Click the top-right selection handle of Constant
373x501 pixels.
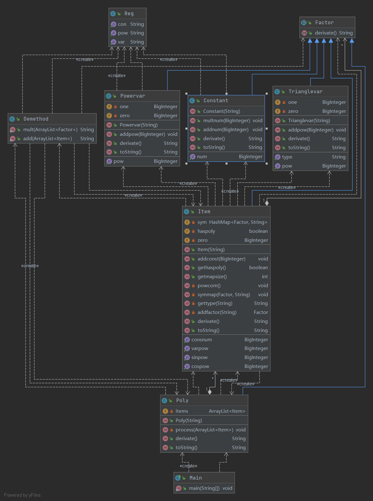[x=267, y=94]
